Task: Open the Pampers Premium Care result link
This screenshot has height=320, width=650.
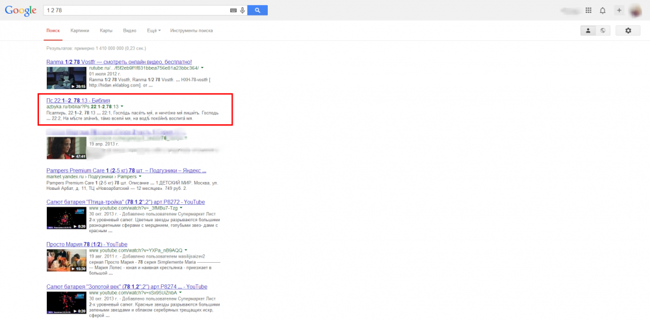Action: (x=126, y=170)
